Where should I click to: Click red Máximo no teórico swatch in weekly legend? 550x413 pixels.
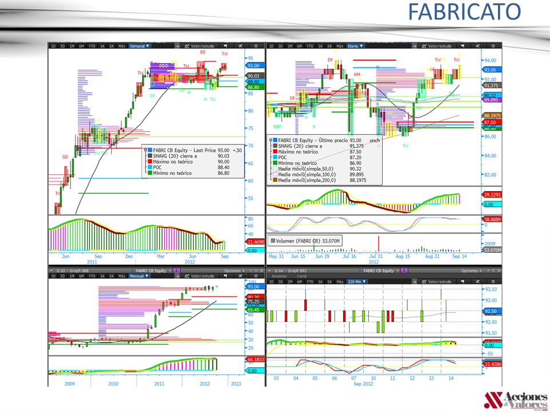click(150, 162)
